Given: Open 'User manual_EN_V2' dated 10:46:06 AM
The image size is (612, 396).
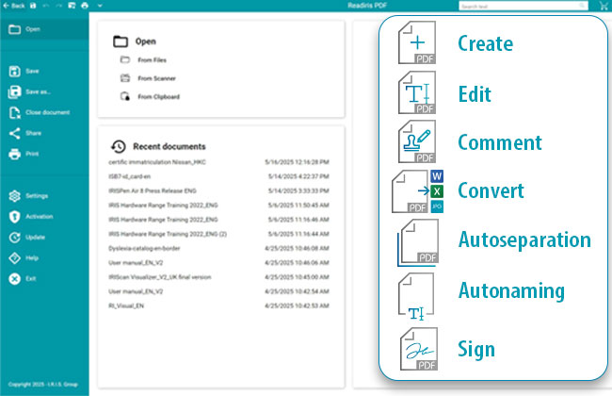Looking at the screenshot, I should pyautogui.click(x=219, y=263).
